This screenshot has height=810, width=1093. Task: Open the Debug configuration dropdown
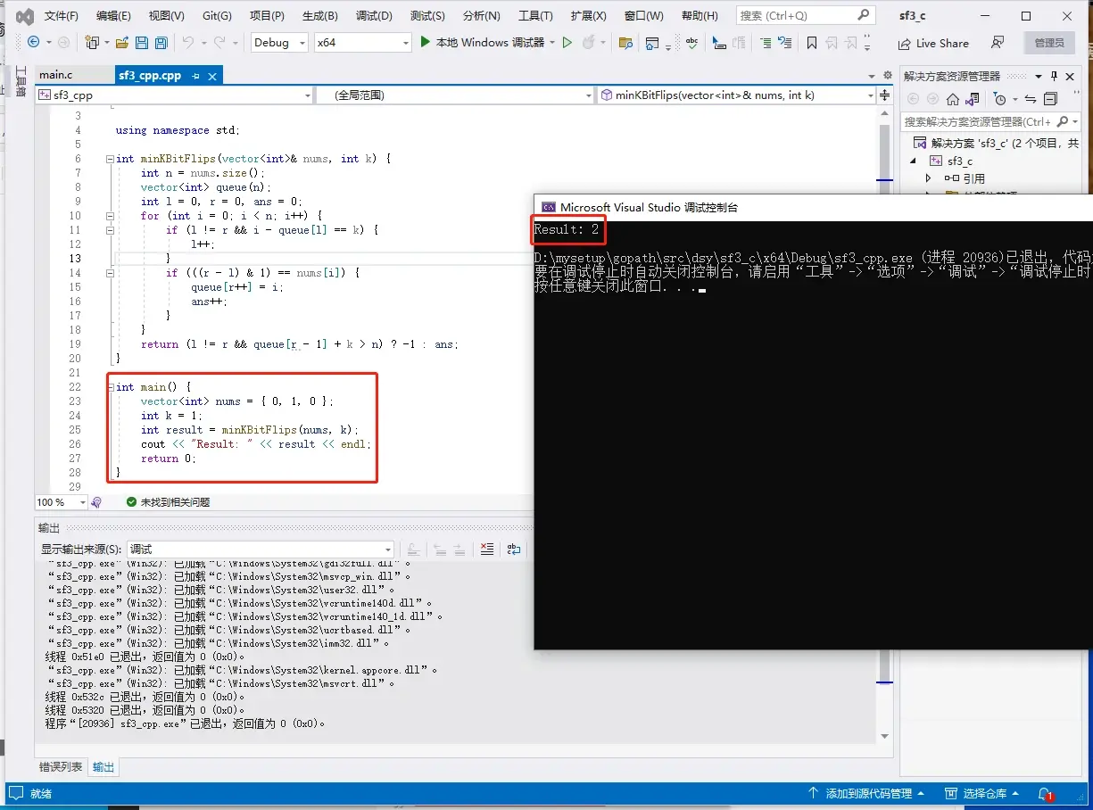(x=278, y=42)
